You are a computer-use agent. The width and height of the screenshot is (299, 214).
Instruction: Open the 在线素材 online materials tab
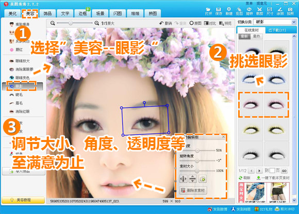(252, 30)
